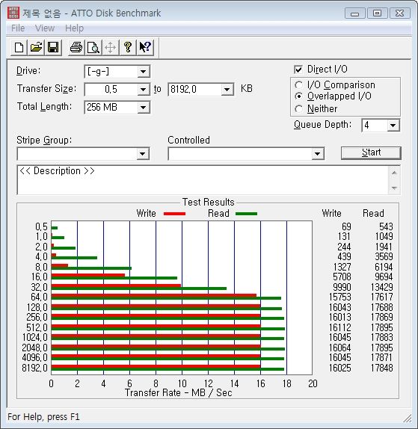Click the green Read legend swatch

(x=246, y=214)
